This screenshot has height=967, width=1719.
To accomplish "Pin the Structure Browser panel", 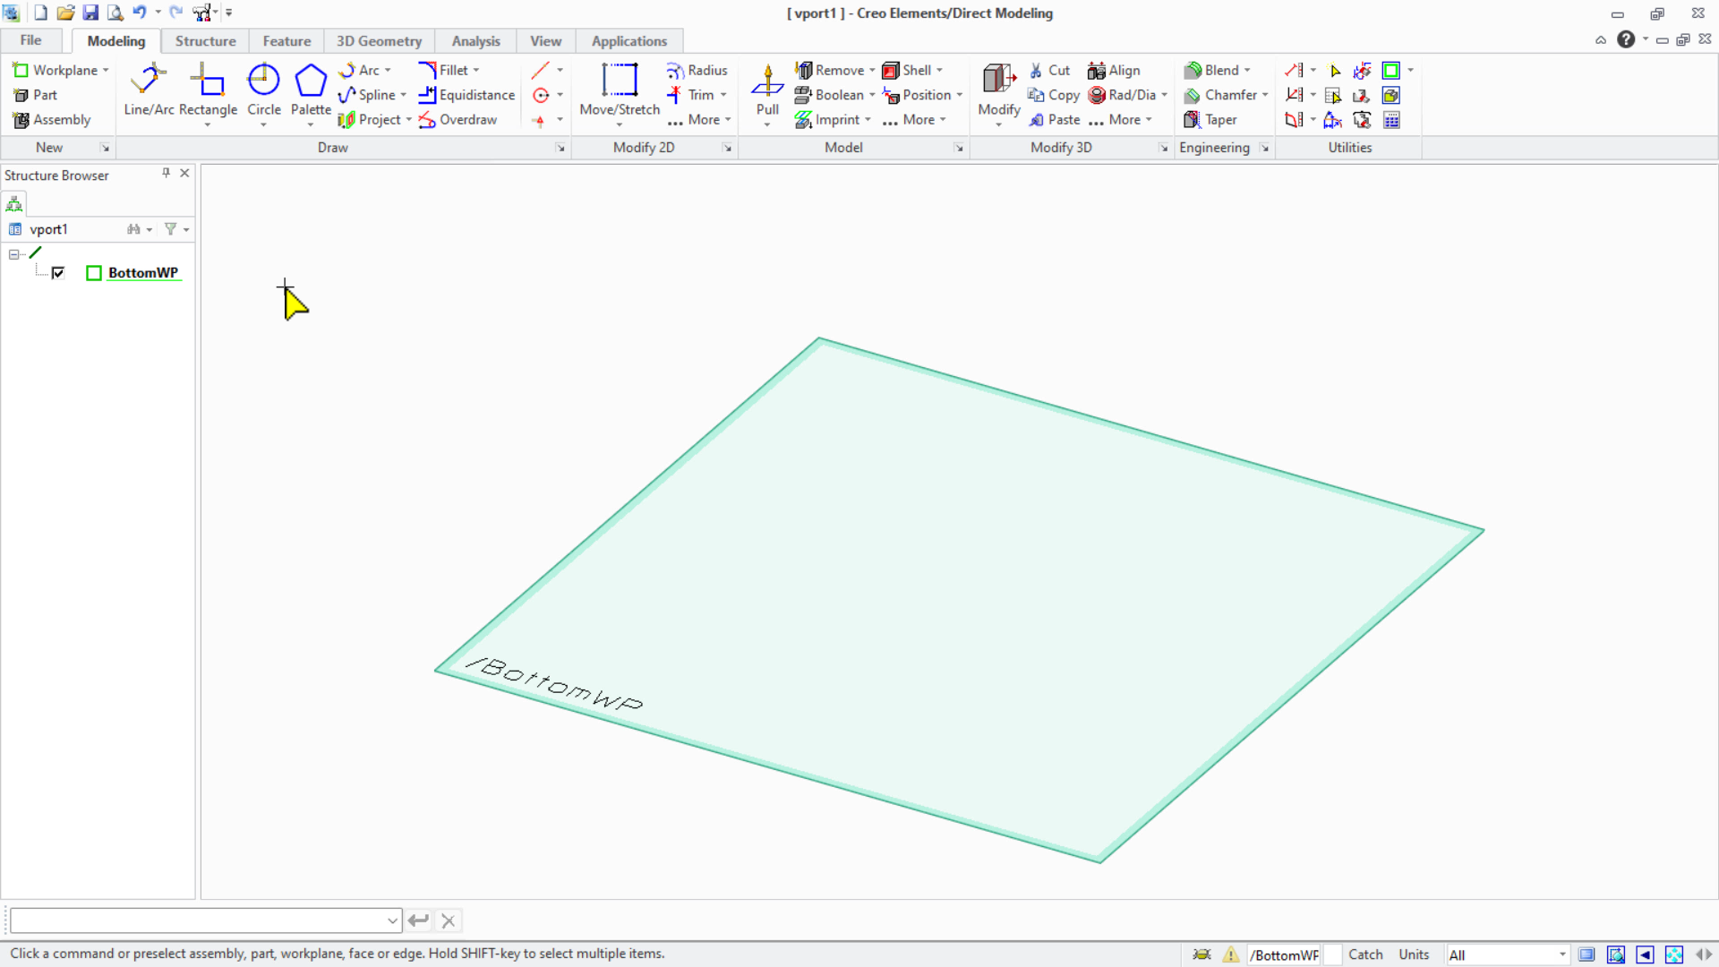I will pos(166,173).
